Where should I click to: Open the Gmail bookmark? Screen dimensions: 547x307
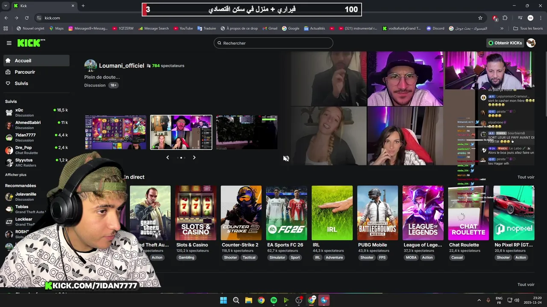click(x=269, y=29)
